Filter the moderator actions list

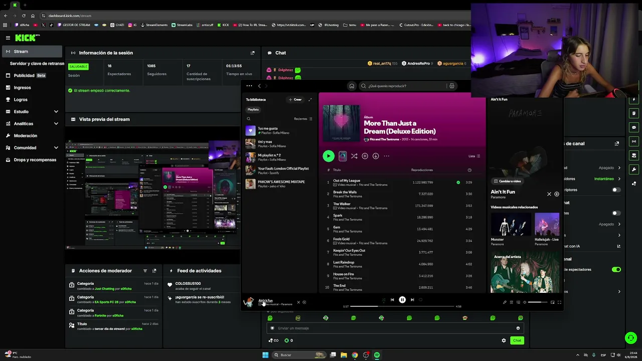pos(145,271)
